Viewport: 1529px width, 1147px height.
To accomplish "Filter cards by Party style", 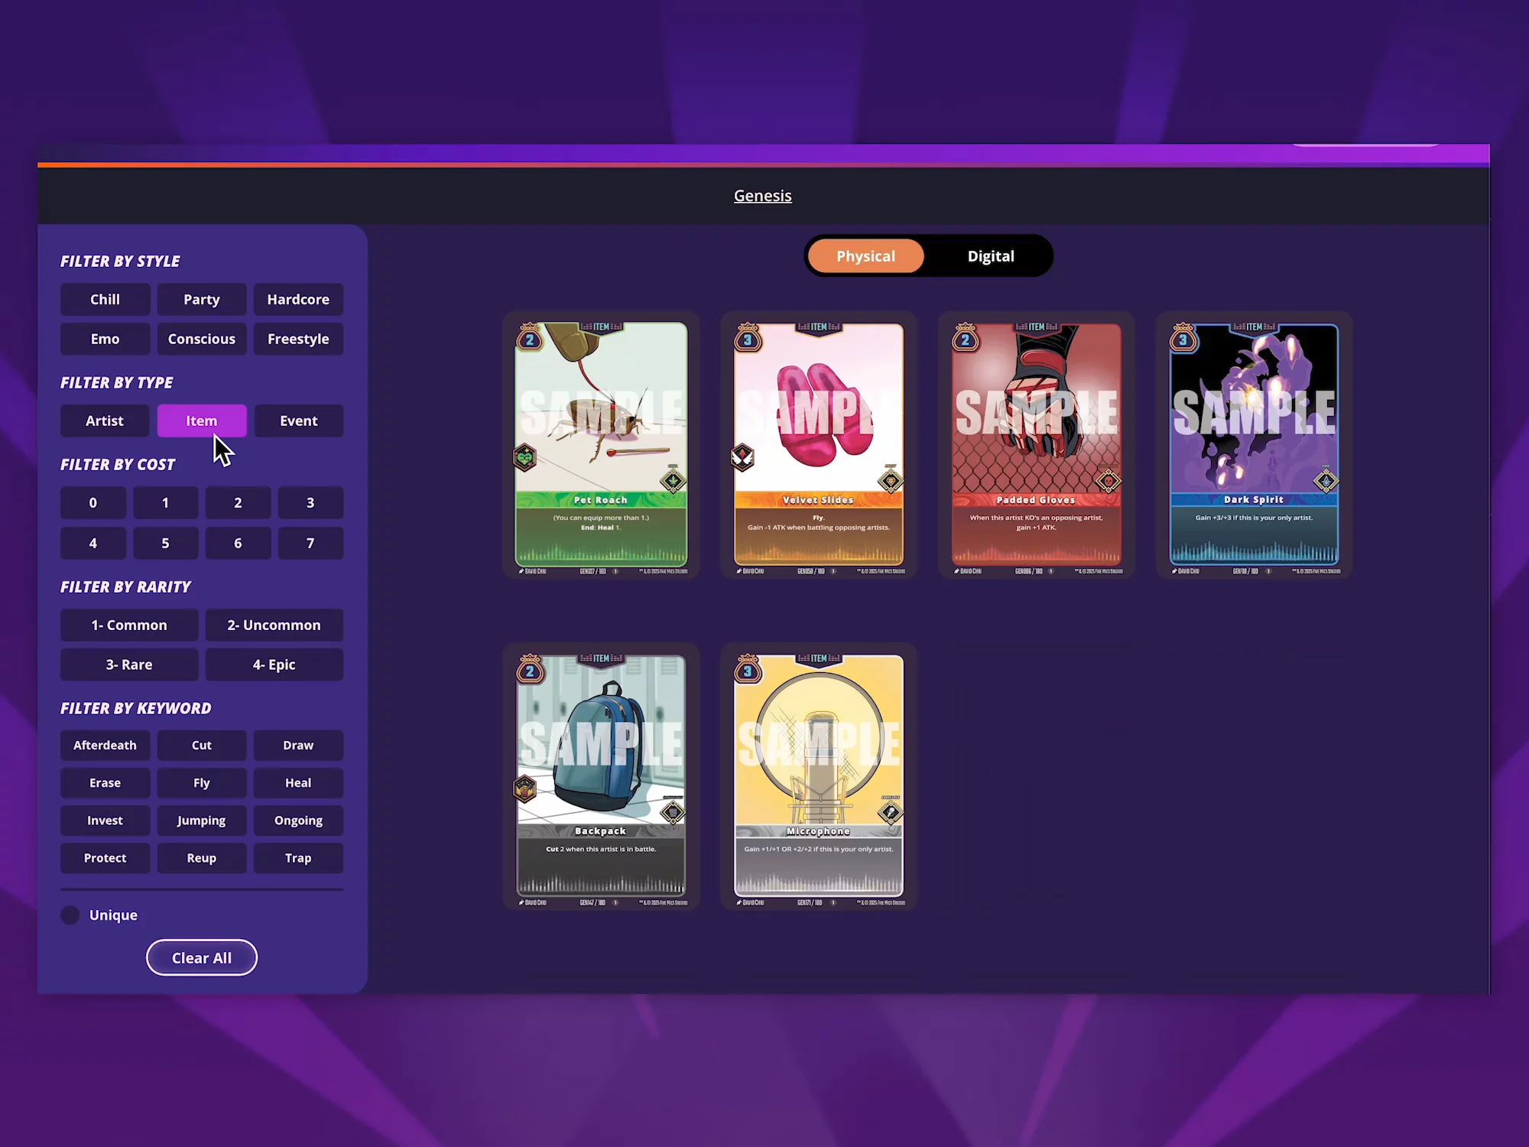I will [202, 299].
